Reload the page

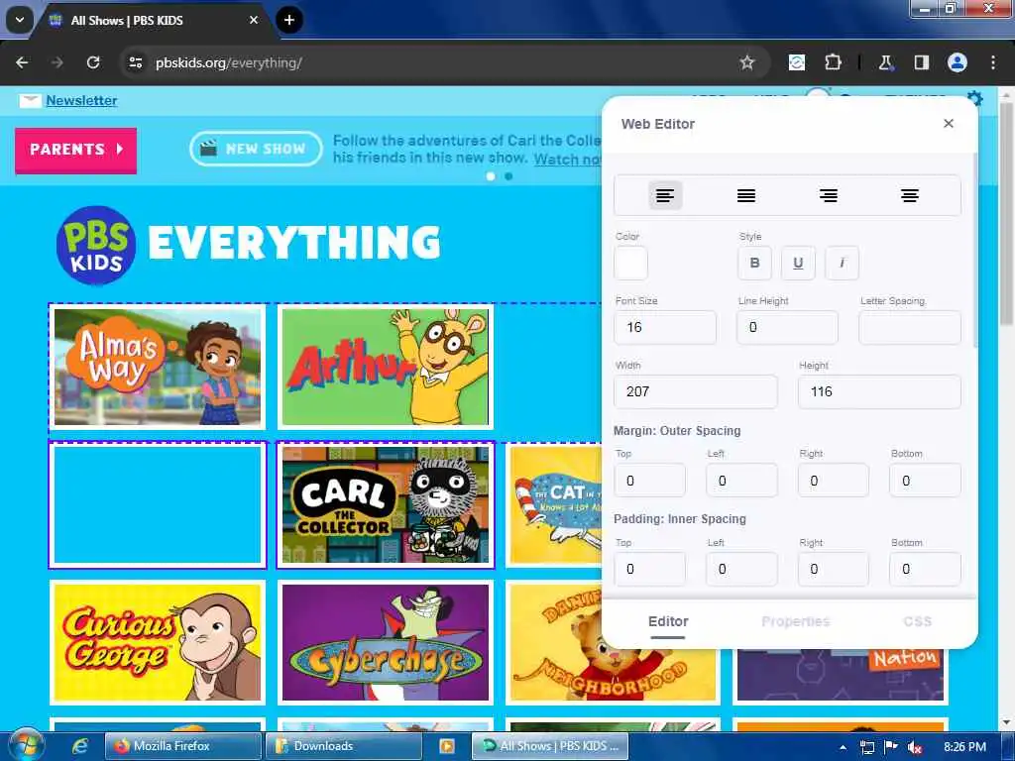[x=93, y=62]
